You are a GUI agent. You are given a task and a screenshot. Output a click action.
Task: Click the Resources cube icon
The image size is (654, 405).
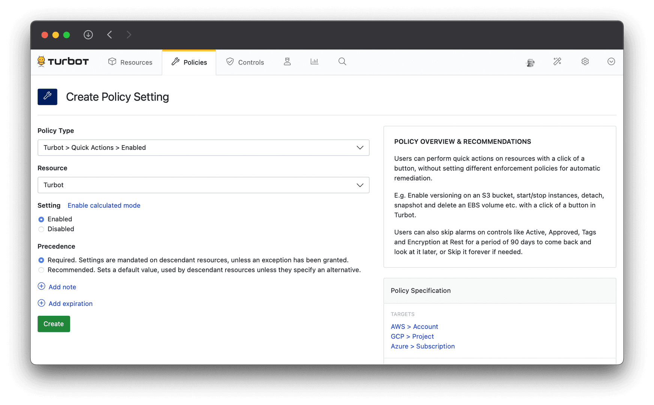[112, 61]
